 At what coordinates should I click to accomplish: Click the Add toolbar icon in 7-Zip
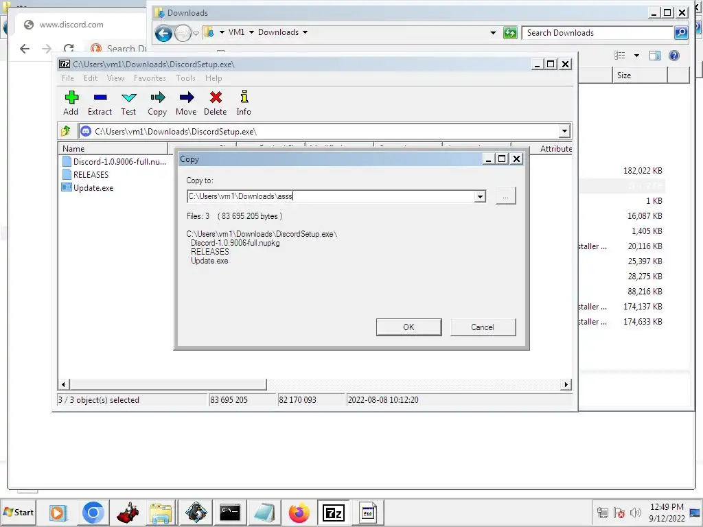pos(71,103)
